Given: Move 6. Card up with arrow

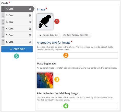Looking at the screenshot, I should coord(3,41).
